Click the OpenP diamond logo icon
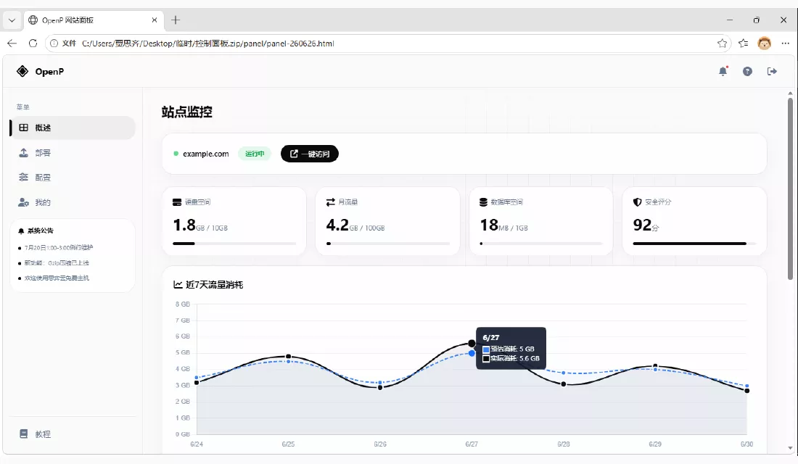The height and width of the screenshot is (464, 798). click(x=22, y=71)
